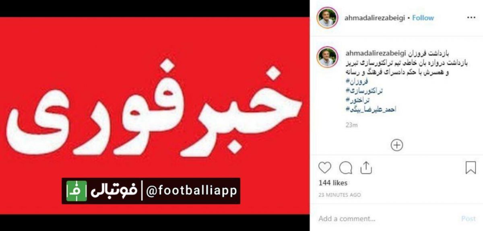Open the header profile picture of ahmadalirezabeigi

[327, 18]
